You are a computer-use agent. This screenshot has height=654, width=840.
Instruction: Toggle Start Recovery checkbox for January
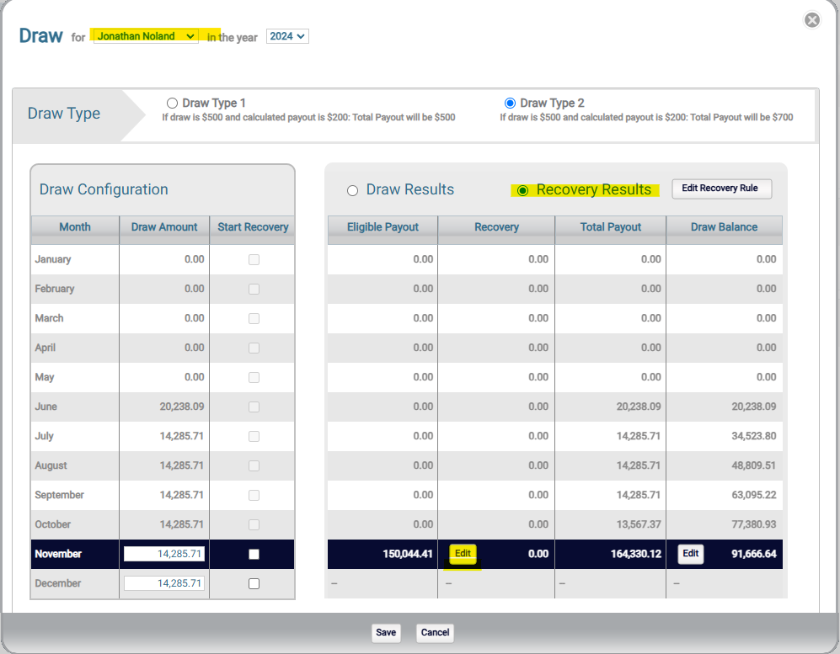(254, 259)
